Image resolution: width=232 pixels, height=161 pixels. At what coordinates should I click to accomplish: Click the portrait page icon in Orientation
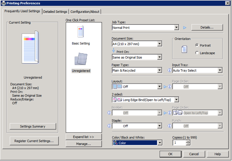click(x=184, y=49)
